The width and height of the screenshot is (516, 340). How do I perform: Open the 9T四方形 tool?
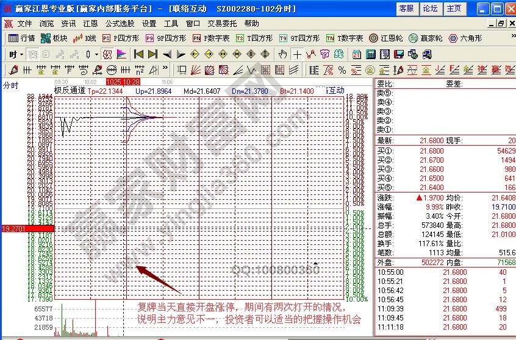299,38
